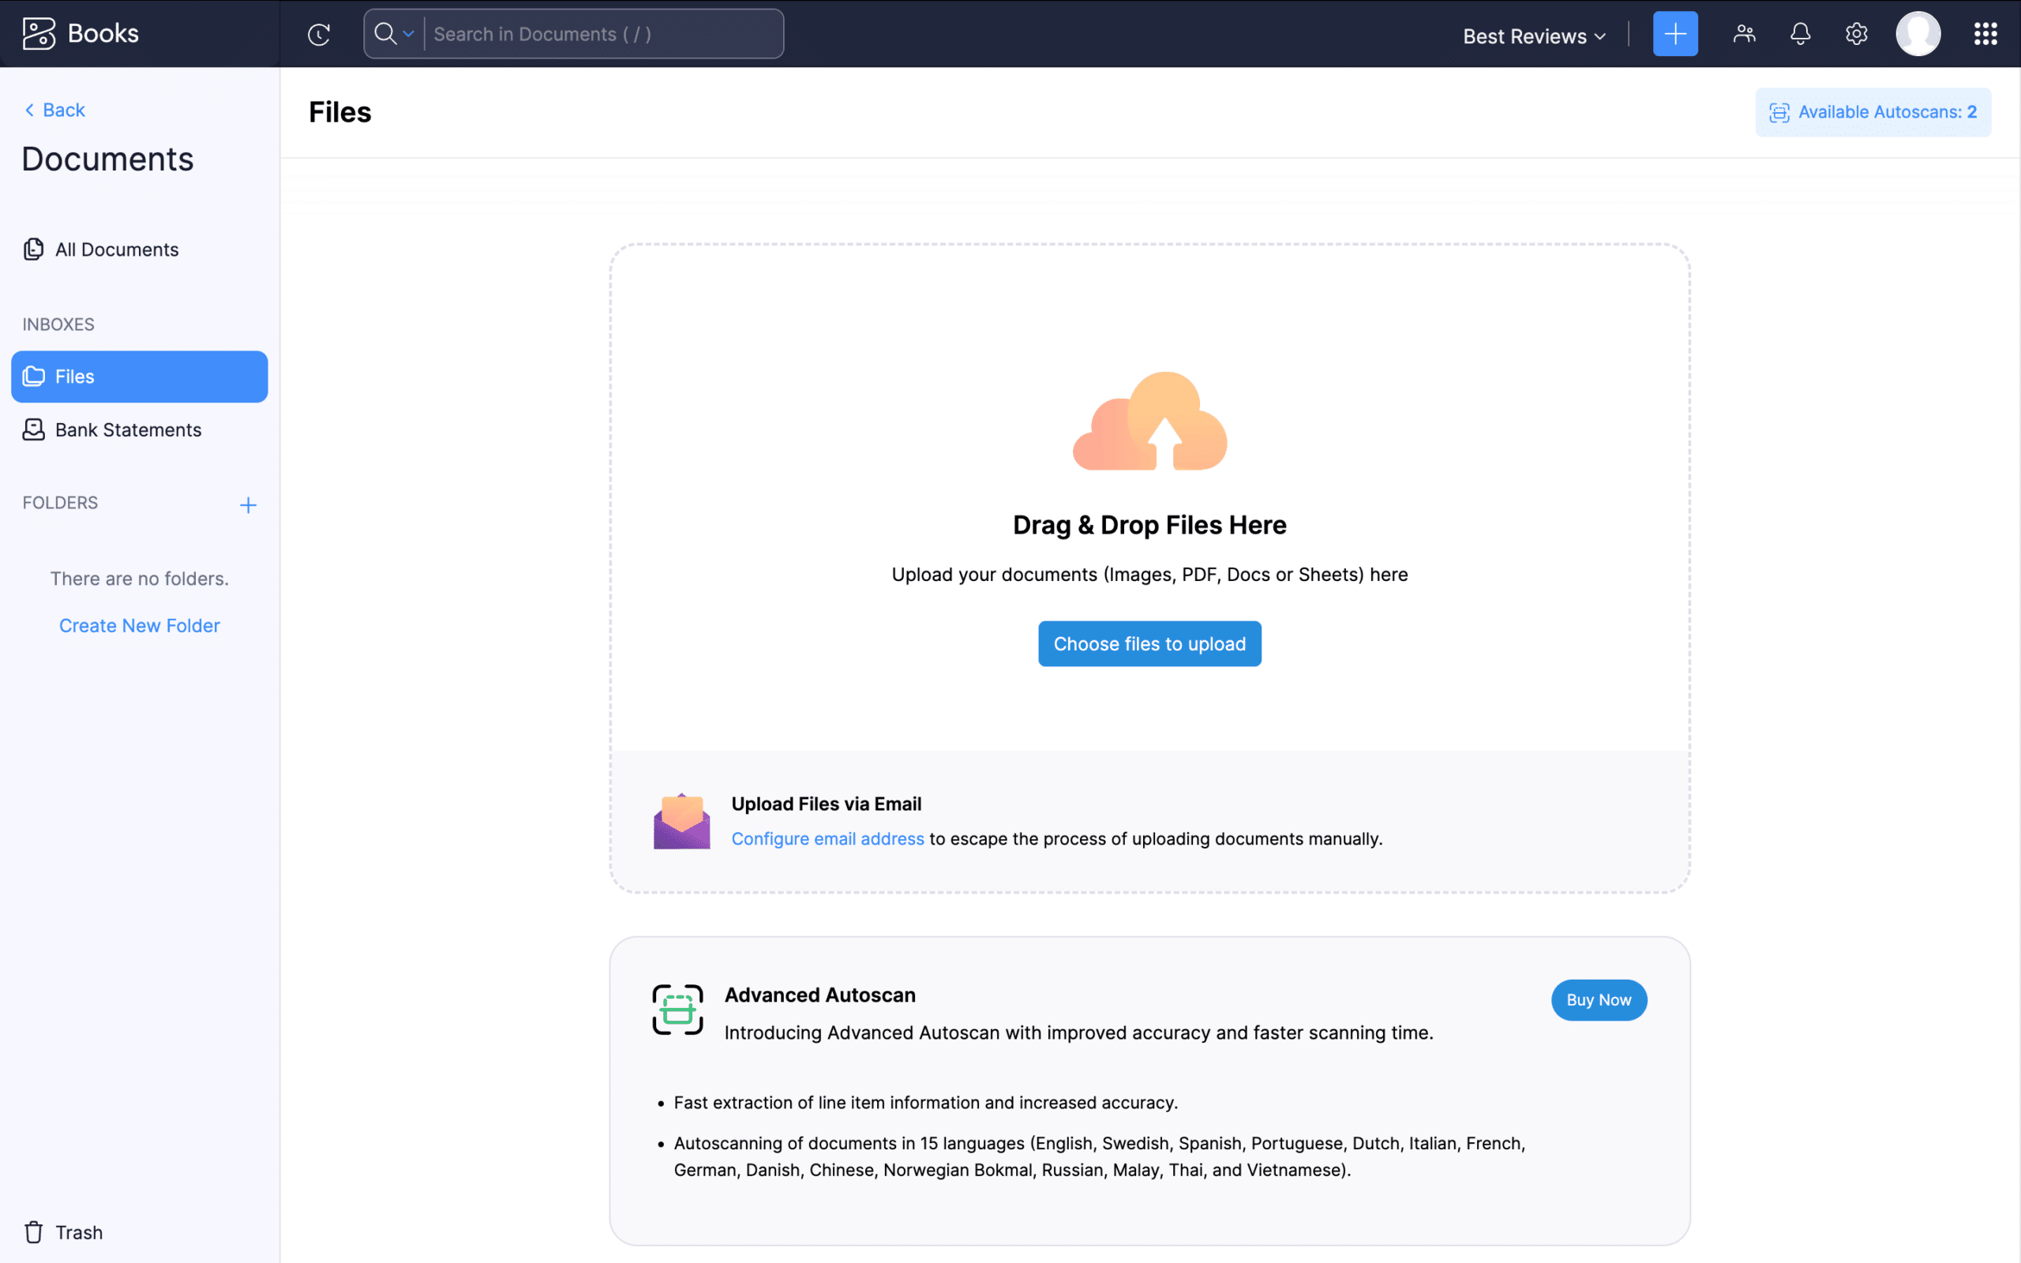Open the Best Reviews organization dropdown

pos(1532,36)
